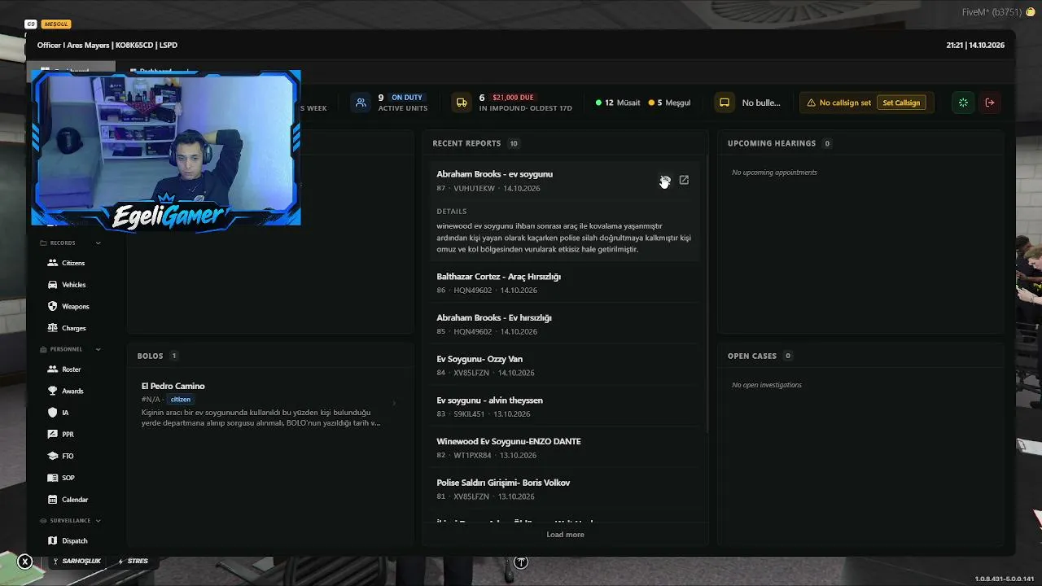Click the Set Callsign button
The height and width of the screenshot is (586, 1042).
(x=901, y=103)
